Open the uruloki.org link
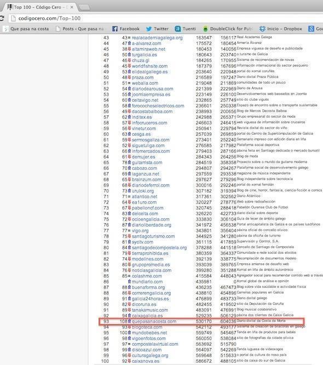 pyautogui.click(x=143, y=191)
